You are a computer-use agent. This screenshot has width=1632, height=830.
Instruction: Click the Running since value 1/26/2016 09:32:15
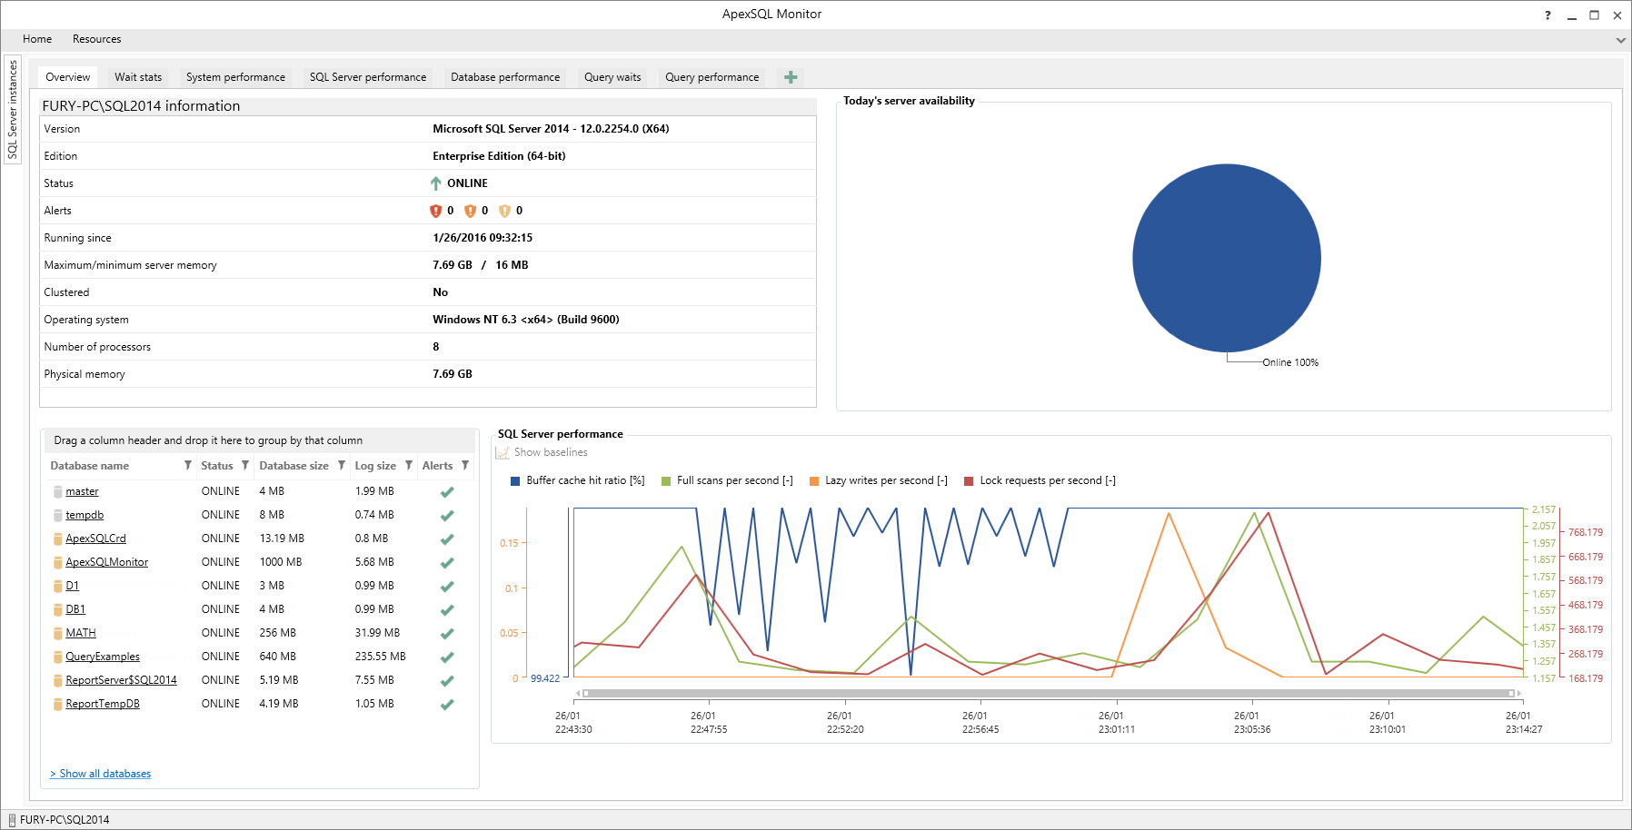[483, 238]
